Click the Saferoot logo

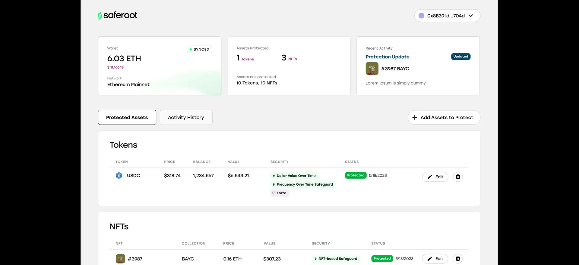[117, 15]
